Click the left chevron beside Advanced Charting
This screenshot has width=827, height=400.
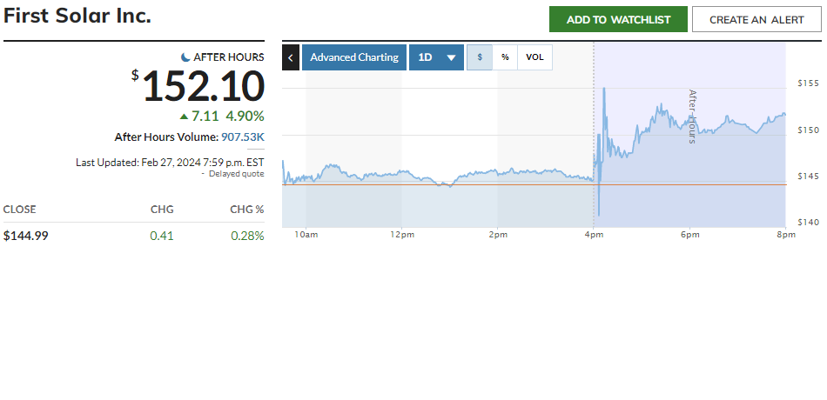[x=291, y=57]
